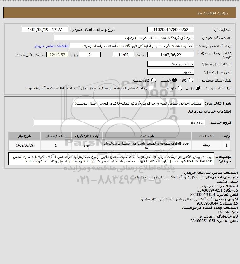Click the طبقه بندی موضوعی label

click(215, 81)
